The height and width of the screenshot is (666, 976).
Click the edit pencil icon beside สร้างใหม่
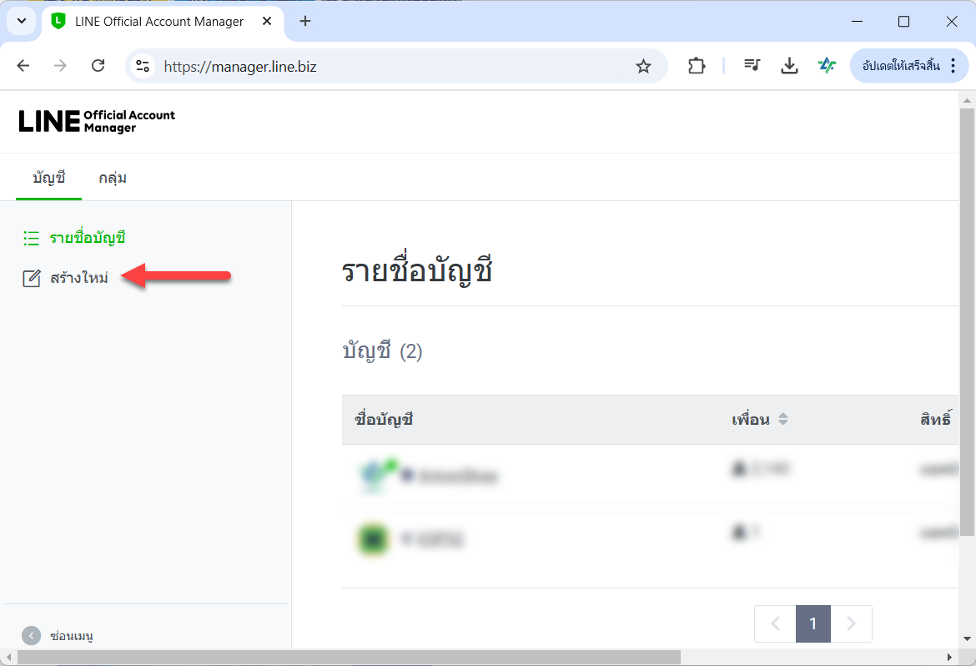pos(31,278)
